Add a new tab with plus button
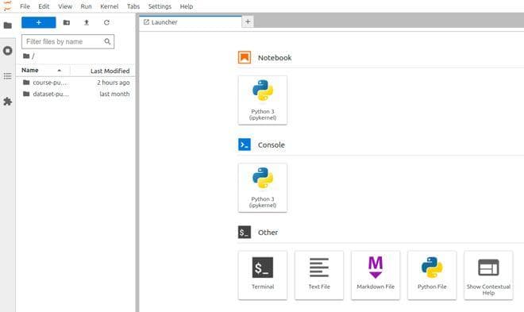Viewport: 524px width, 312px height. pyautogui.click(x=248, y=21)
